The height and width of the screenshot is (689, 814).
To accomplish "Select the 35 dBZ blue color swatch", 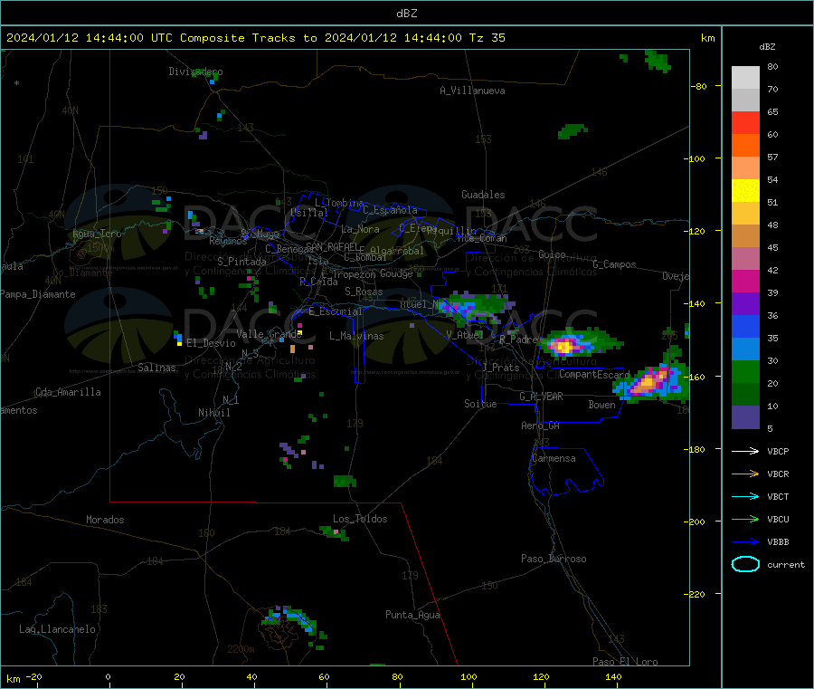I will click(x=745, y=326).
